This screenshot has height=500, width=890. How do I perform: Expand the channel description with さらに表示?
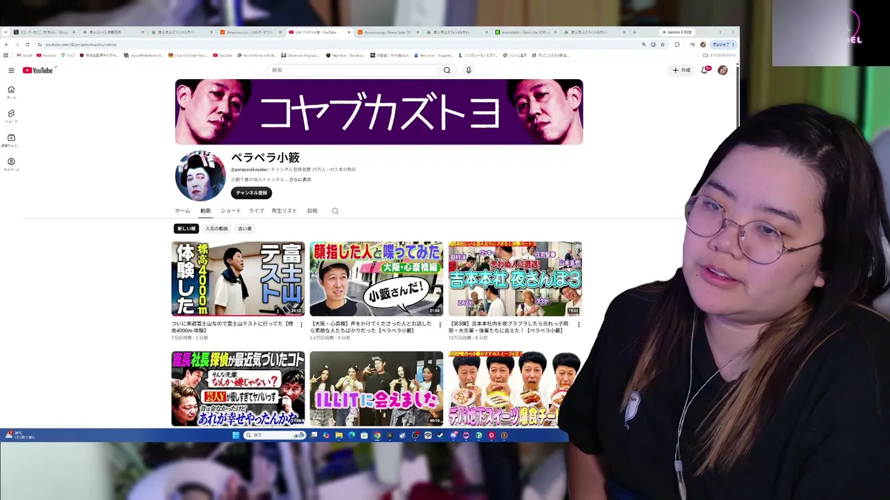(x=300, y=180)
